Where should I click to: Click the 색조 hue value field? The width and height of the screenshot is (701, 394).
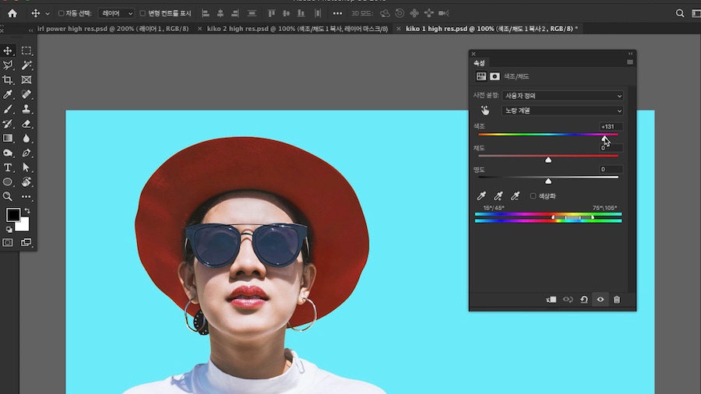pyautogui.click(x=610, y=126)
